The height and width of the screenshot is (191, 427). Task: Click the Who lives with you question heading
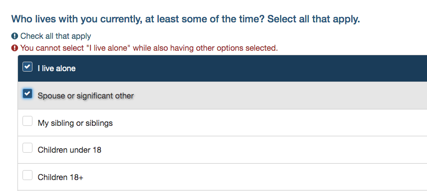(185, 19)
